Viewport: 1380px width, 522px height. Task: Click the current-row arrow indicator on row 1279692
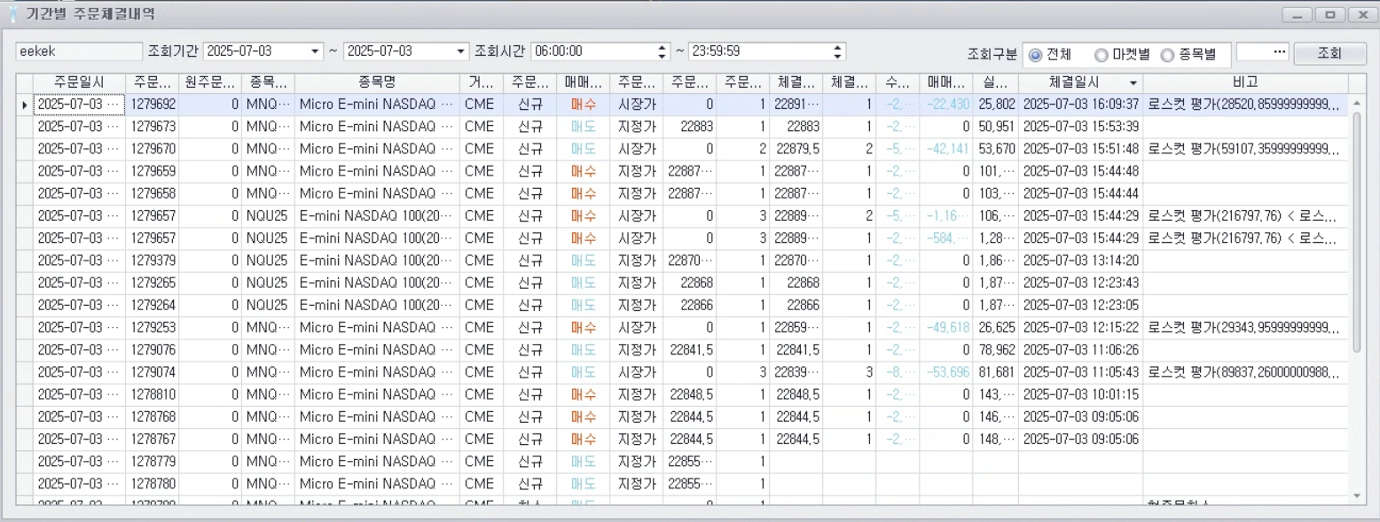(25, 105)
